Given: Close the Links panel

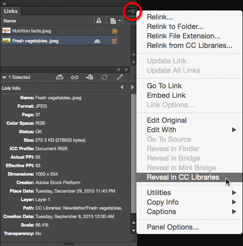Looking at the screenshot, I should point(4,3).
